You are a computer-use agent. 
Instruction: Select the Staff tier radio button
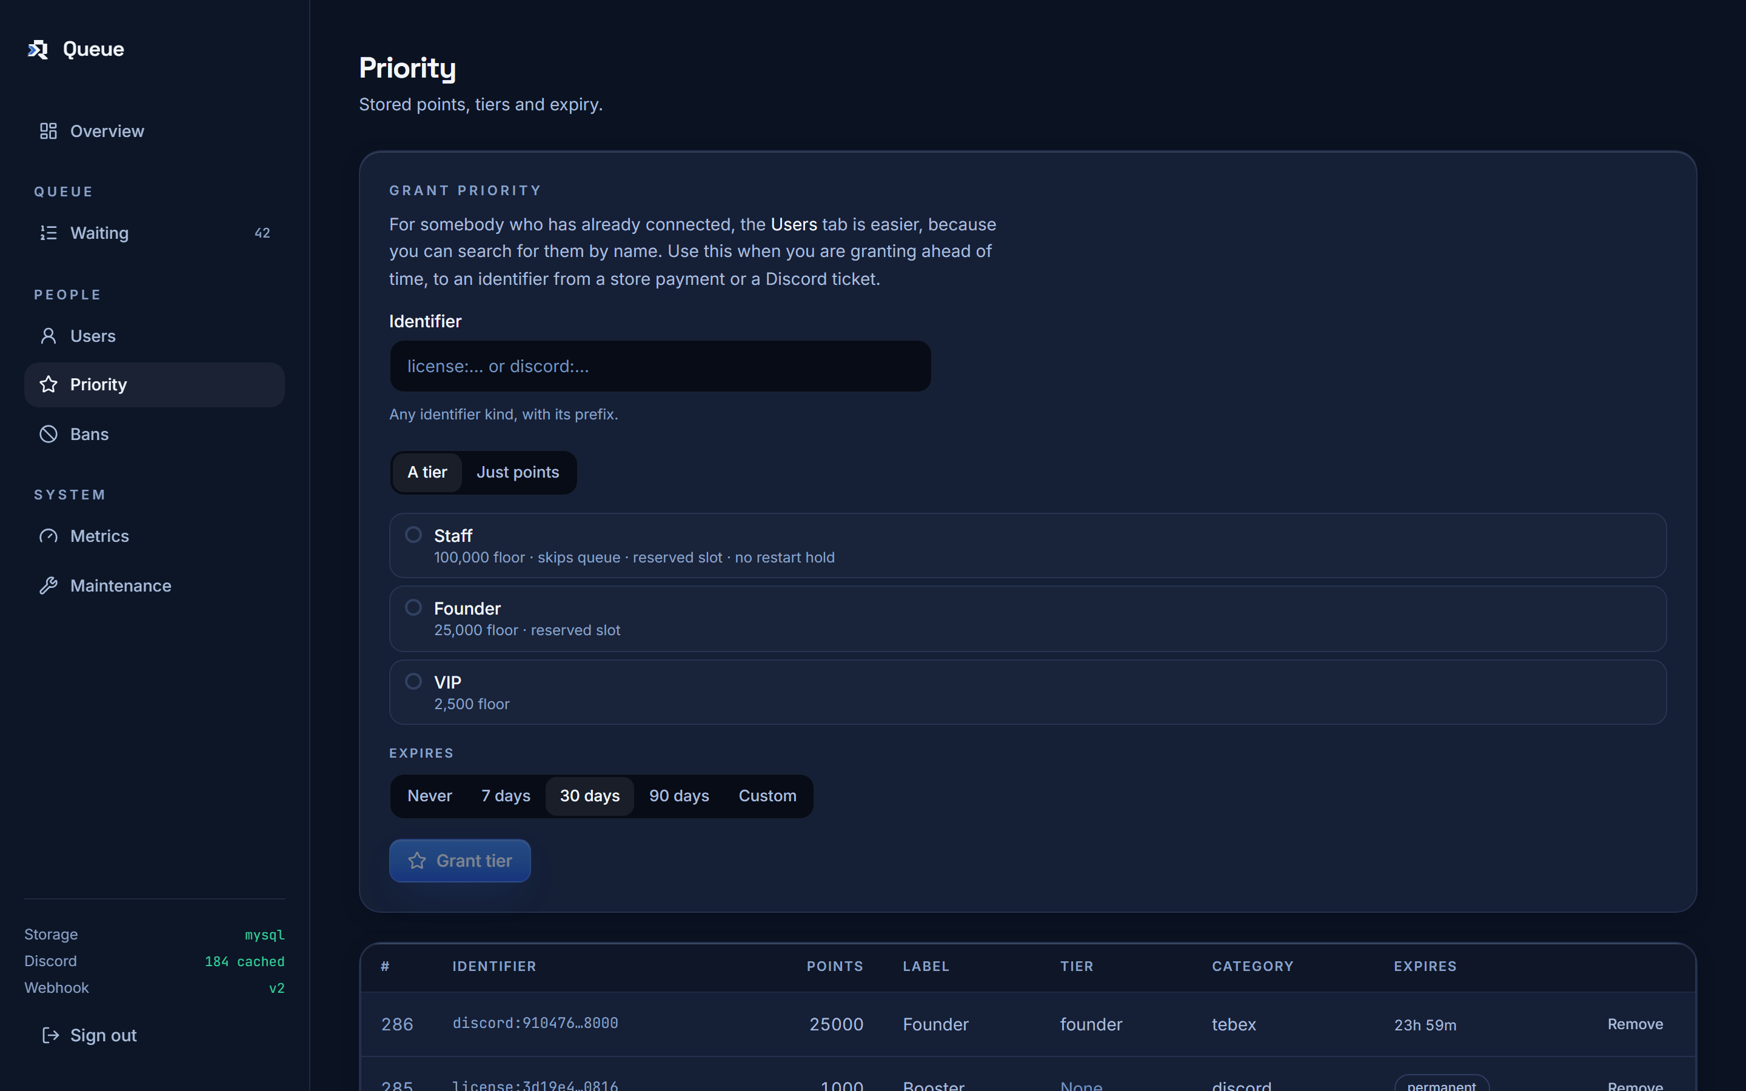coord(413,535)
